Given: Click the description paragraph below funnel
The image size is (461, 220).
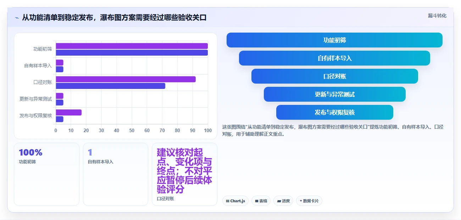Looking at the screenshot, I should pyautogui.click(x=333, y=130).
